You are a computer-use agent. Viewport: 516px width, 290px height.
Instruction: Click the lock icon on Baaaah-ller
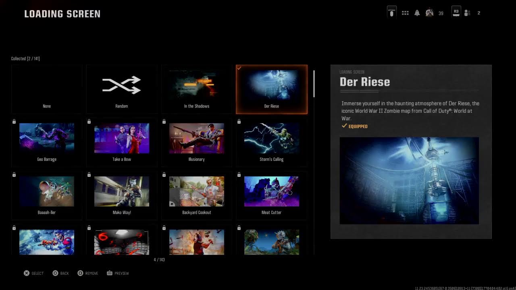pos(14,175)
